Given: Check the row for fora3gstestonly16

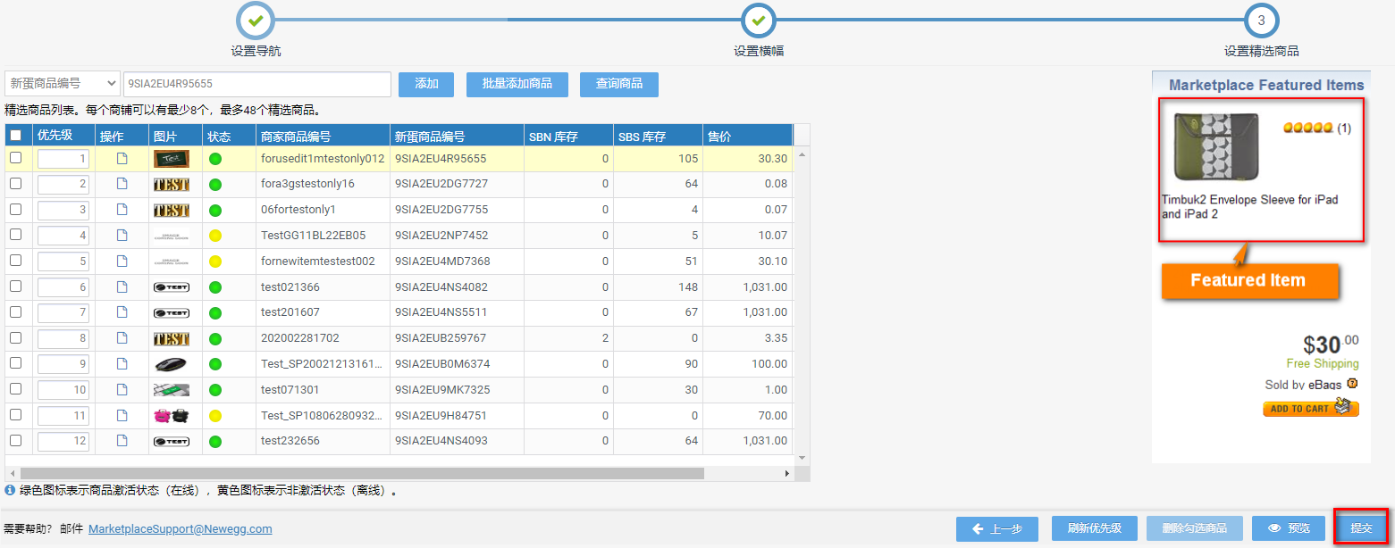Looking at the screenshot, I should [15, 184].
